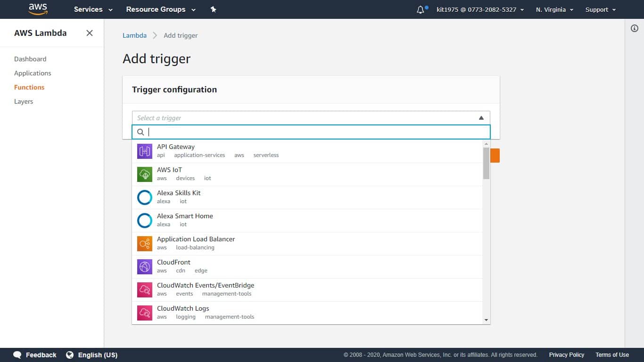
Task: Select the API Gateway trigger icon
Action: pyautogui.click(x=145, y=151)
